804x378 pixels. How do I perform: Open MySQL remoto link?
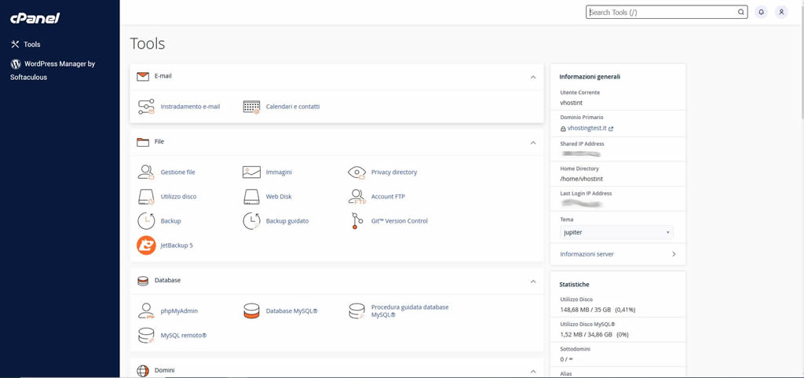(x=184, y=336)
